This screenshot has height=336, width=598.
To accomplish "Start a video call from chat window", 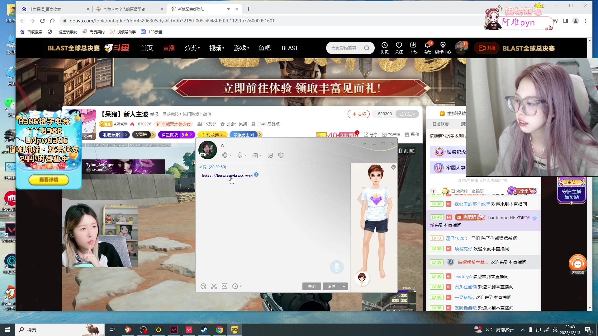I will (x=225, y=155).
